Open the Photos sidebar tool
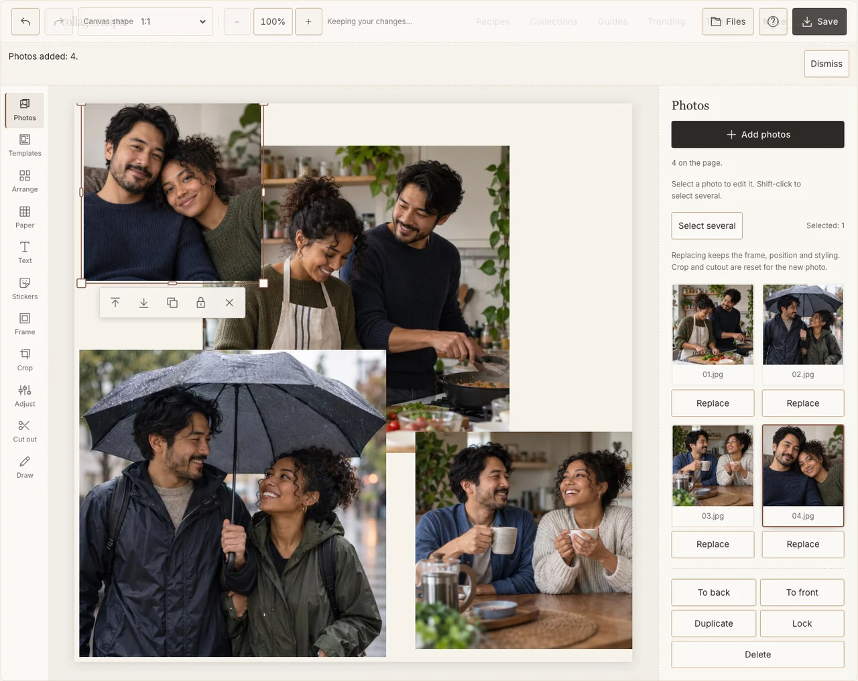Image resolution: width=858 pixels, height=681 pixels. click(x=25, y=110)
